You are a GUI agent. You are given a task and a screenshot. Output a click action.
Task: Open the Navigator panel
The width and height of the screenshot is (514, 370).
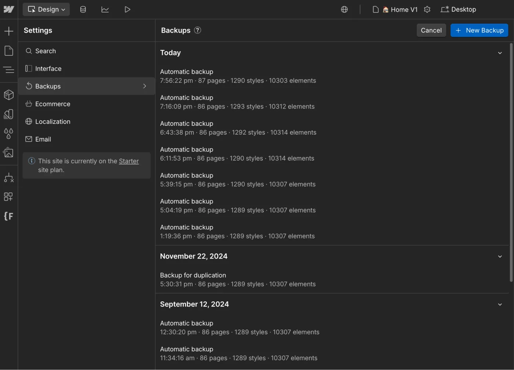9,70
